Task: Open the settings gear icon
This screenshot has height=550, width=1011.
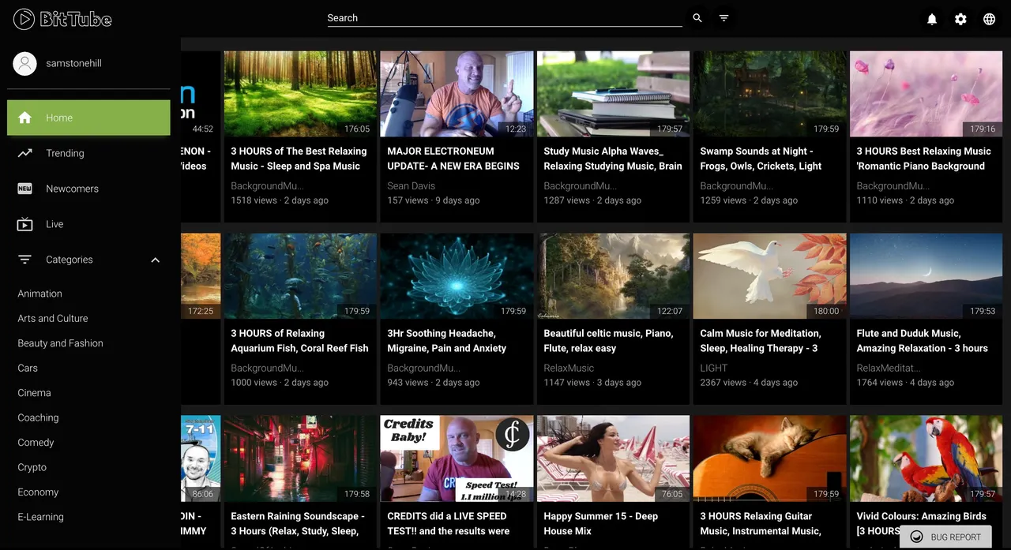Action: click(960, 19)
